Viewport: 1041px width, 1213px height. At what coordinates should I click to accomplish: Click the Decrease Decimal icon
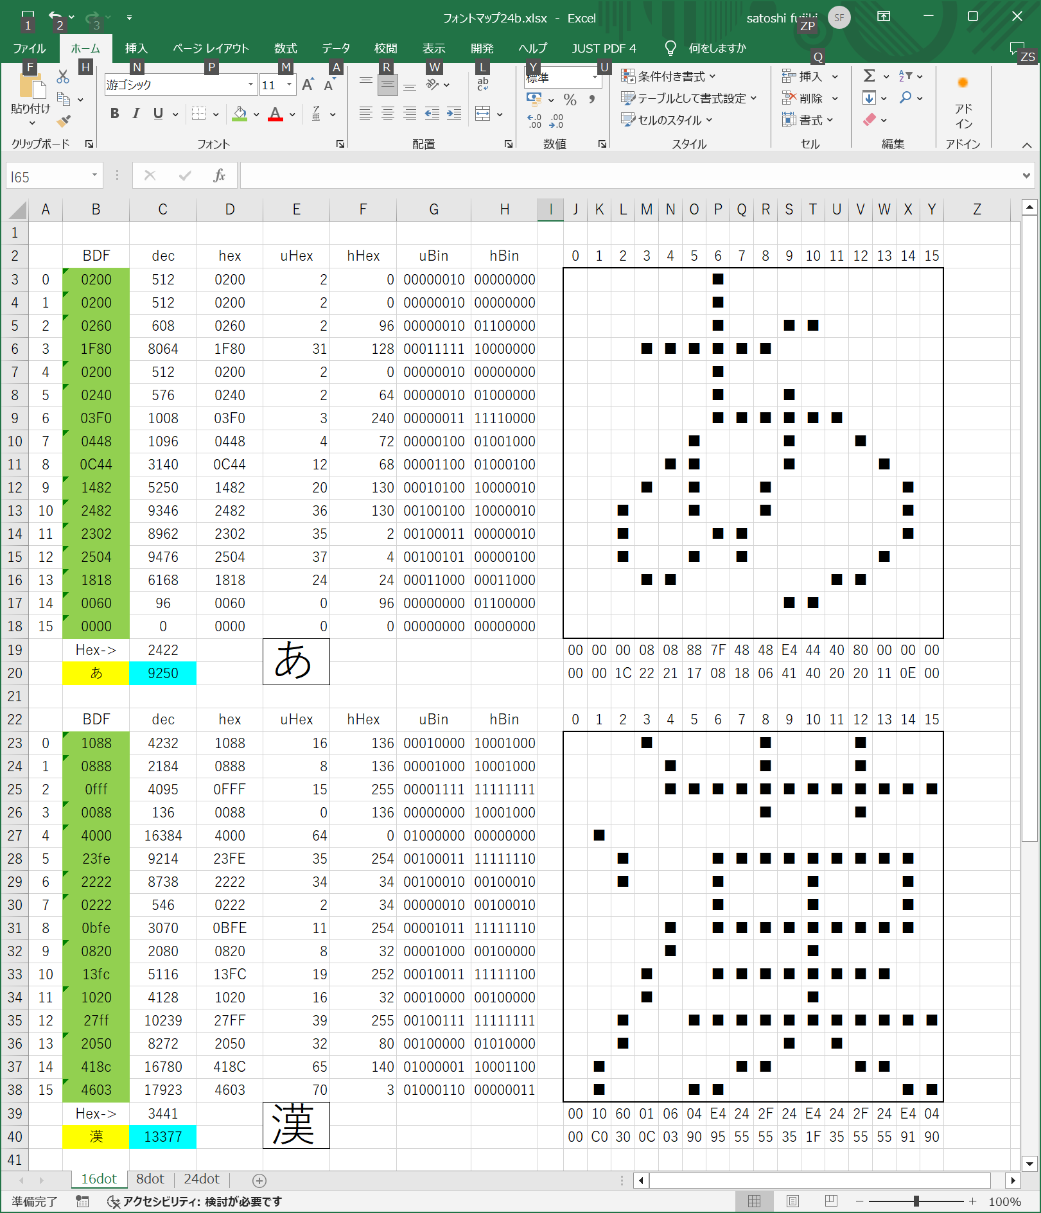(x=557, y=121)
